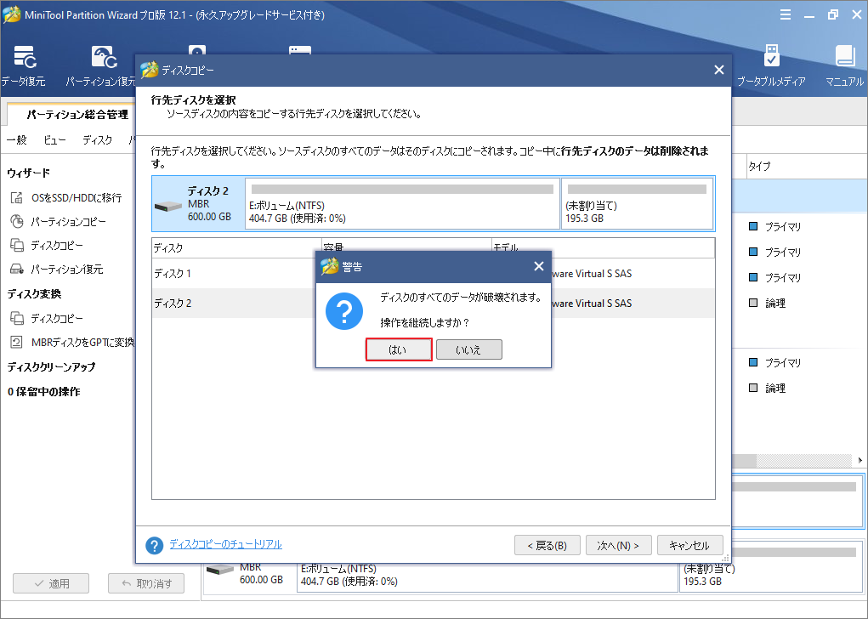
Task: Dismiss the warning with いいえ
Action: coord(468,349)
